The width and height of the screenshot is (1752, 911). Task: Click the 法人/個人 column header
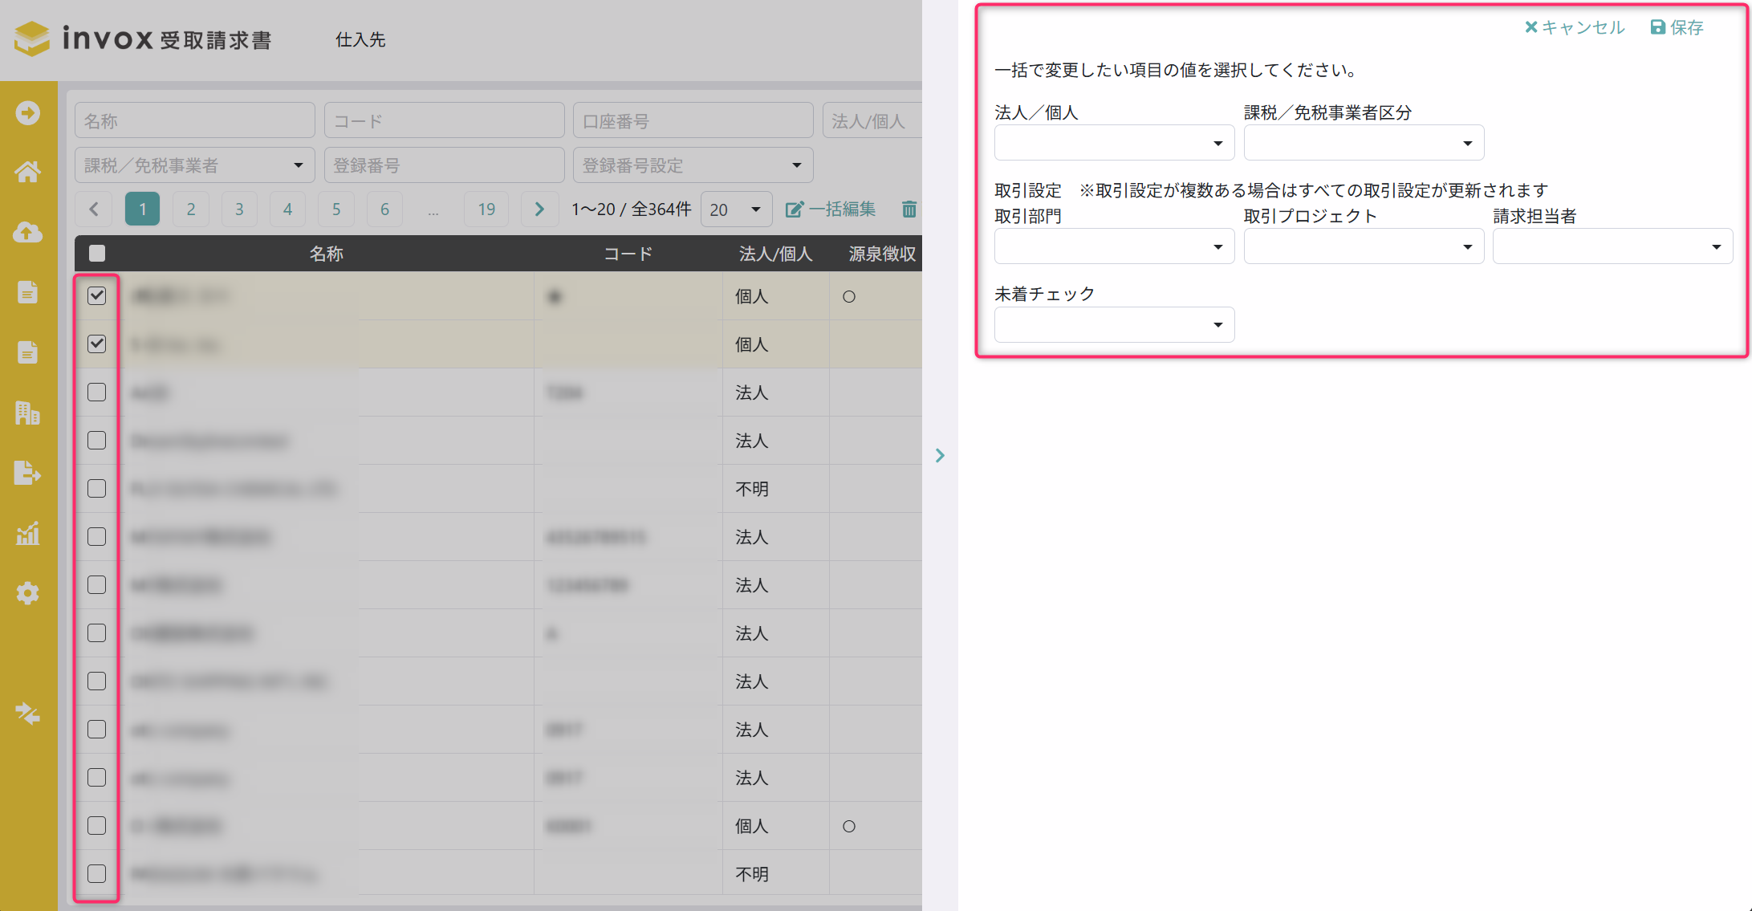click(775, 254)
